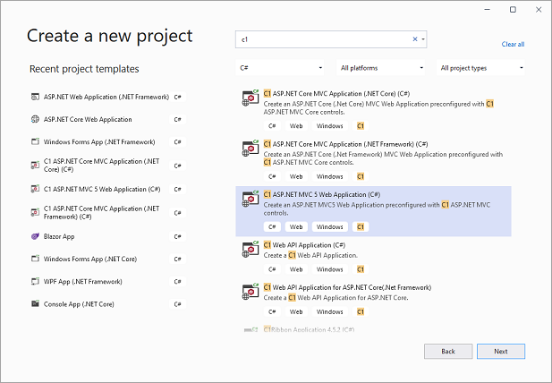Click the Clear all link
The image size is (552, 383).
pos(513,44)
